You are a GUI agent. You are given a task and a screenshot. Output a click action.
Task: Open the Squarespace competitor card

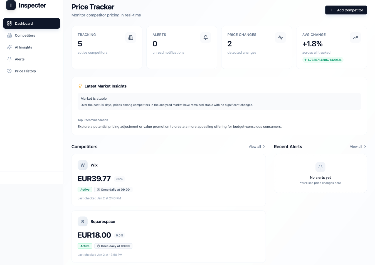(169, 236)
